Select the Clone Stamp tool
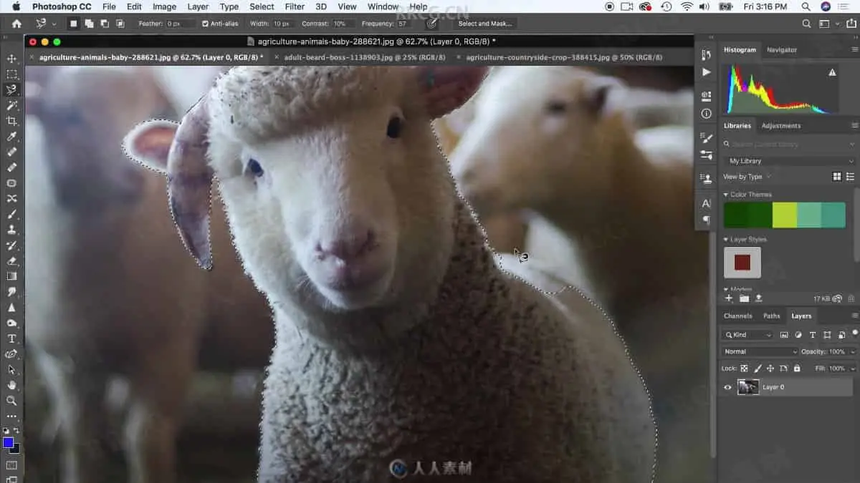860x483 pixels. [11, 230]
